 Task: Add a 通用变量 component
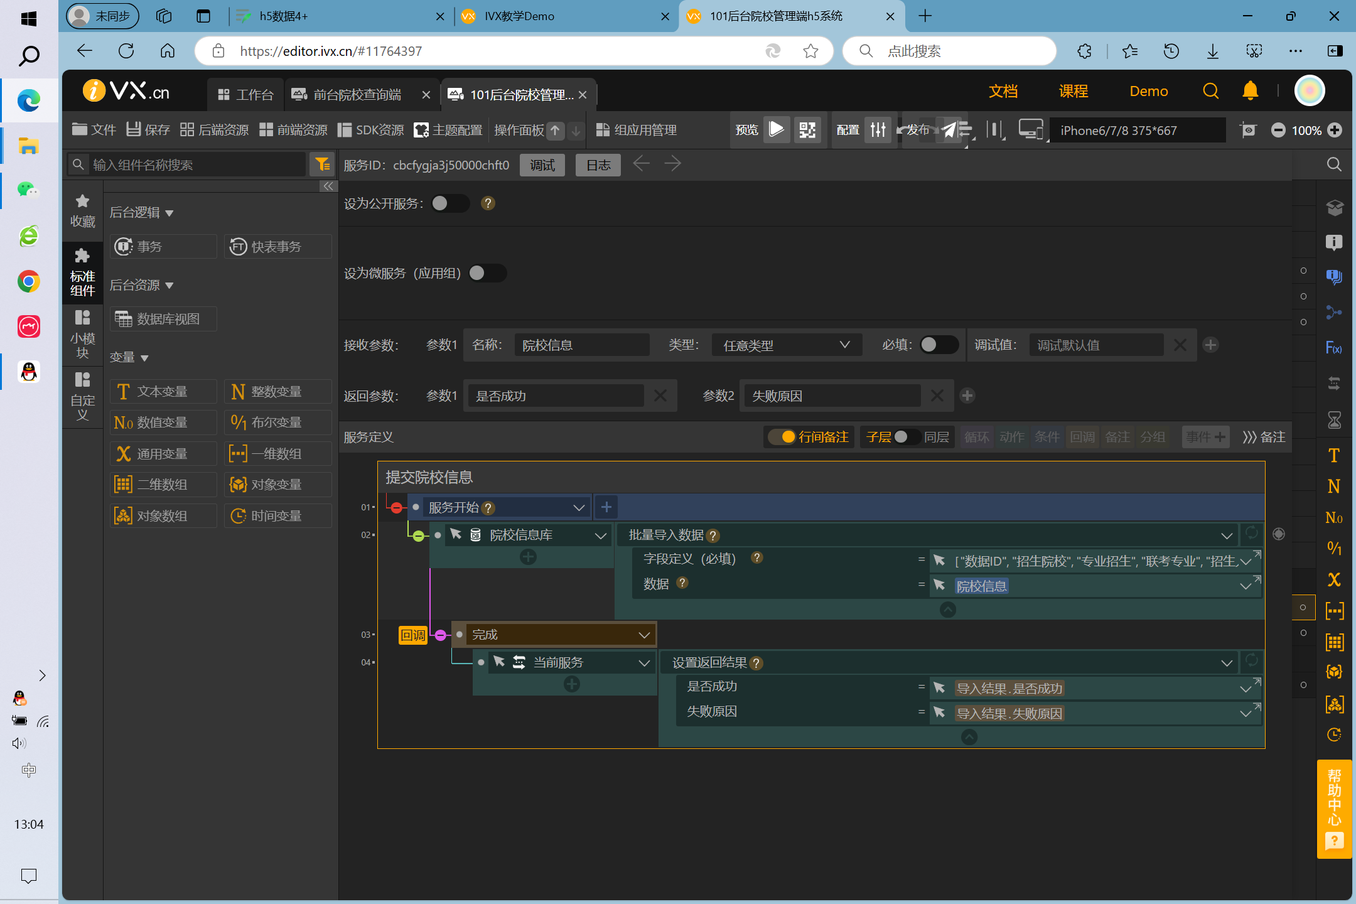163,453
